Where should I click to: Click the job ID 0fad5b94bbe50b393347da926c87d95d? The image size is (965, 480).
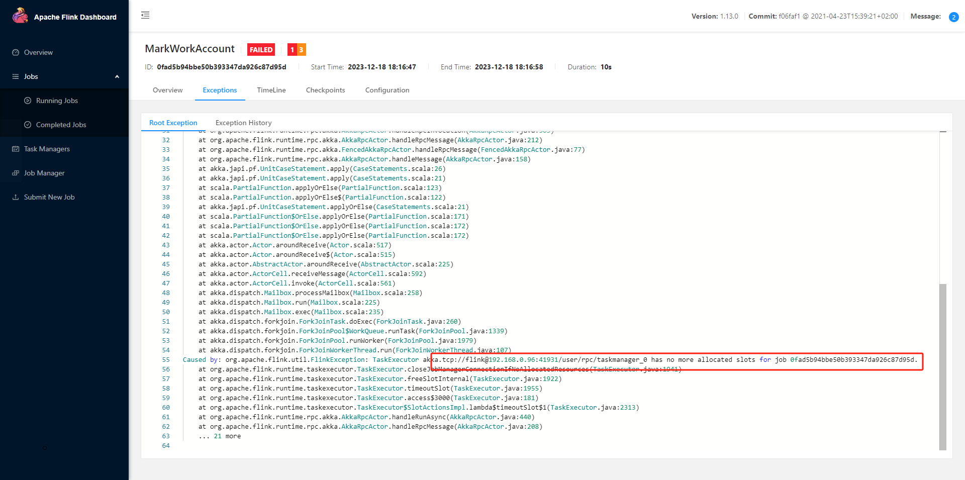[x=222, y=67]
